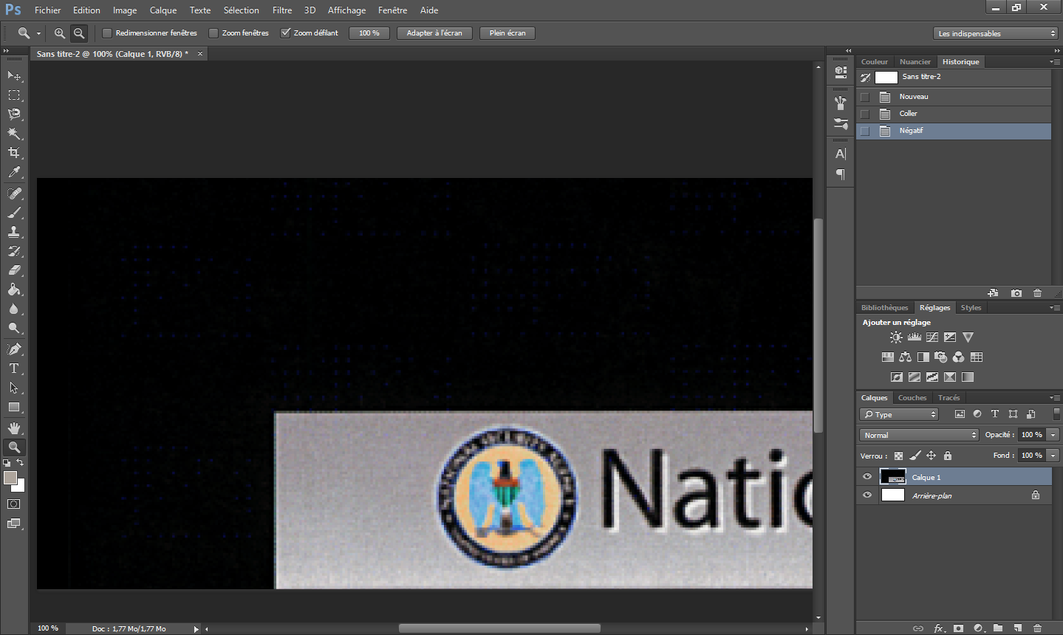Add a Levels adjustment
The width and height of the screenshot is (1063, 635).
[x=915, y=337]
